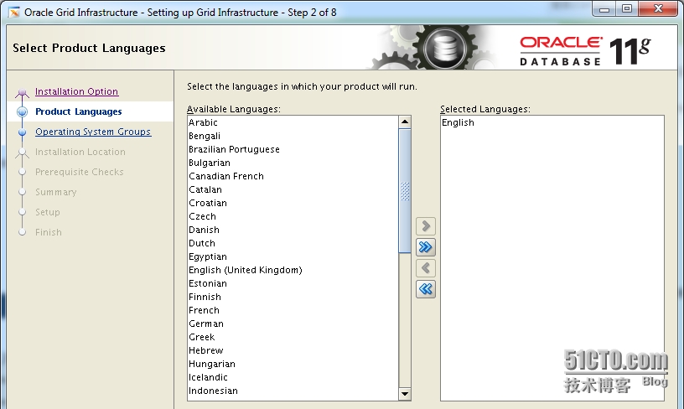The width and height of the screenshot is (684, 409).
Task: Select Egyptian in Available Languages
Action: click(293, 256)
